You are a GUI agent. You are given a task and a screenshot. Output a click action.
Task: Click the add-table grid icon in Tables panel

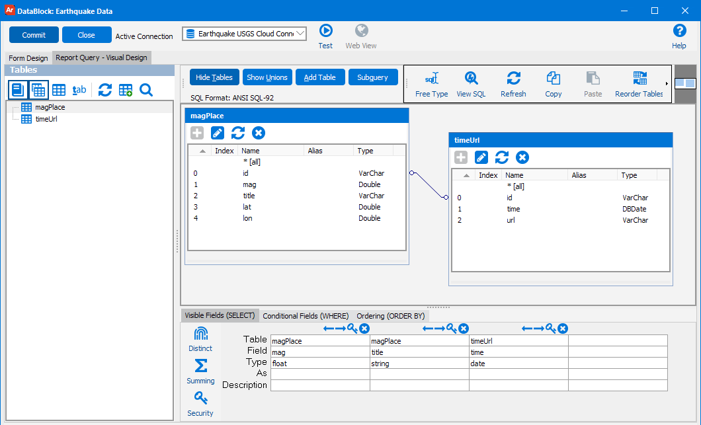tap(126, 90)
